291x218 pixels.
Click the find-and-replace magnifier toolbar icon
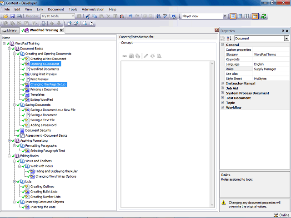(x=122, y=16)
